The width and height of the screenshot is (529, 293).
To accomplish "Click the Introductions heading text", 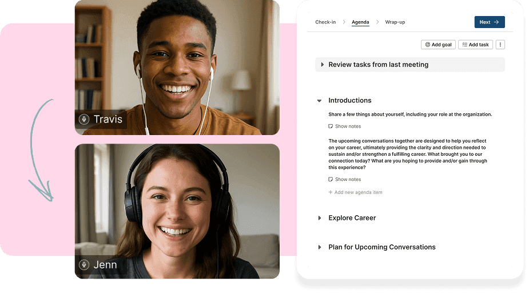I will coord(350,101).
